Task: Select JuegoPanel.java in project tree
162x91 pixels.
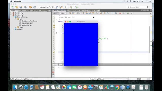Action: (27, 23)
